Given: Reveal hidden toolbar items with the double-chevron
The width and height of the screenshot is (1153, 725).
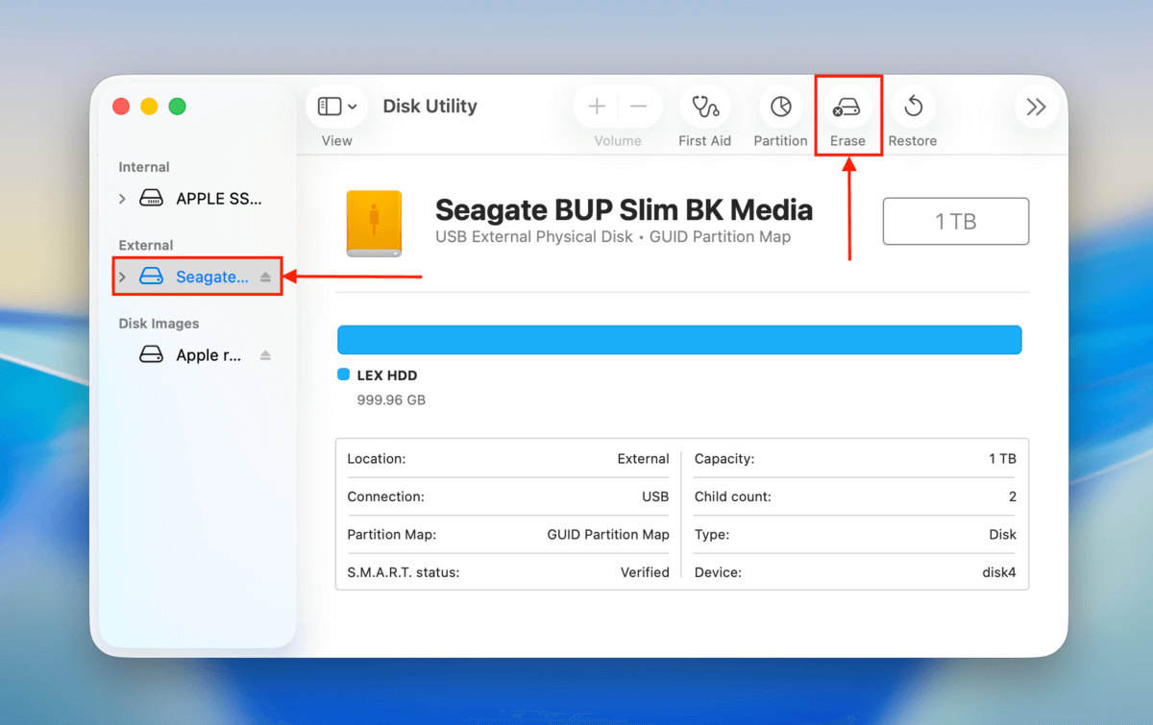Looking at the screenshot, I should click(x=1036, y=107).
